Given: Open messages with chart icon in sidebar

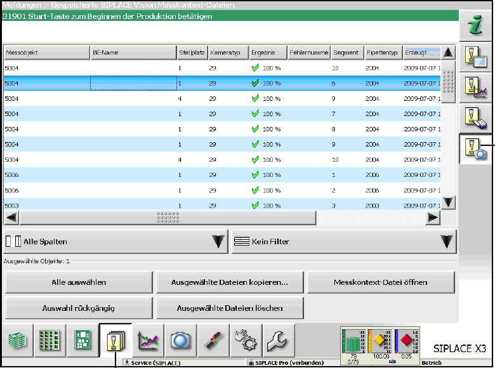Looking at the screenshot, I should 475,88.
